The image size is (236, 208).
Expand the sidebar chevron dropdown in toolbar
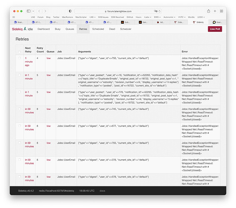(33, 11)
